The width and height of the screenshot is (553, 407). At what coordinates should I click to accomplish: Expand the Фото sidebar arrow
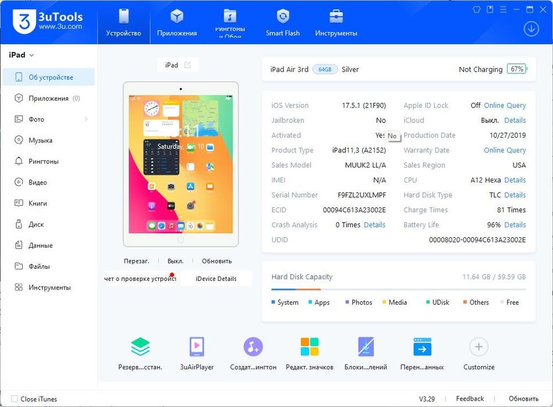click(x=87, y=119)
